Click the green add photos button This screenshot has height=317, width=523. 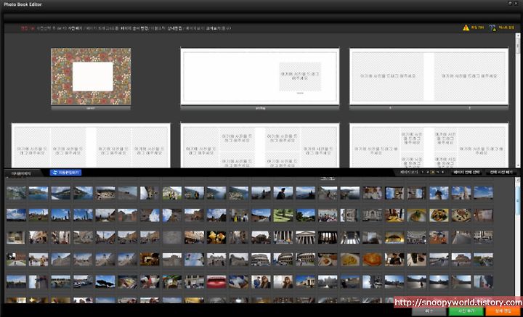coord(466,311)
